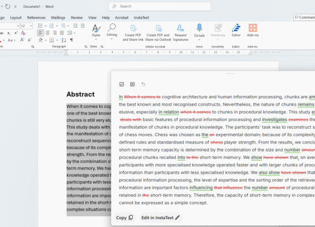Center align the paragraph
The image size is (315, 227).
[48, 33]
